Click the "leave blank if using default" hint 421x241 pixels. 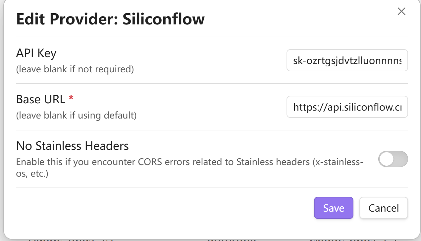coord(76,116)
